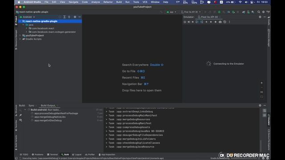This screenshot has width=285, height=160.
Task: Hide the Build panel with minus icon
Action: tap(265, 105)
